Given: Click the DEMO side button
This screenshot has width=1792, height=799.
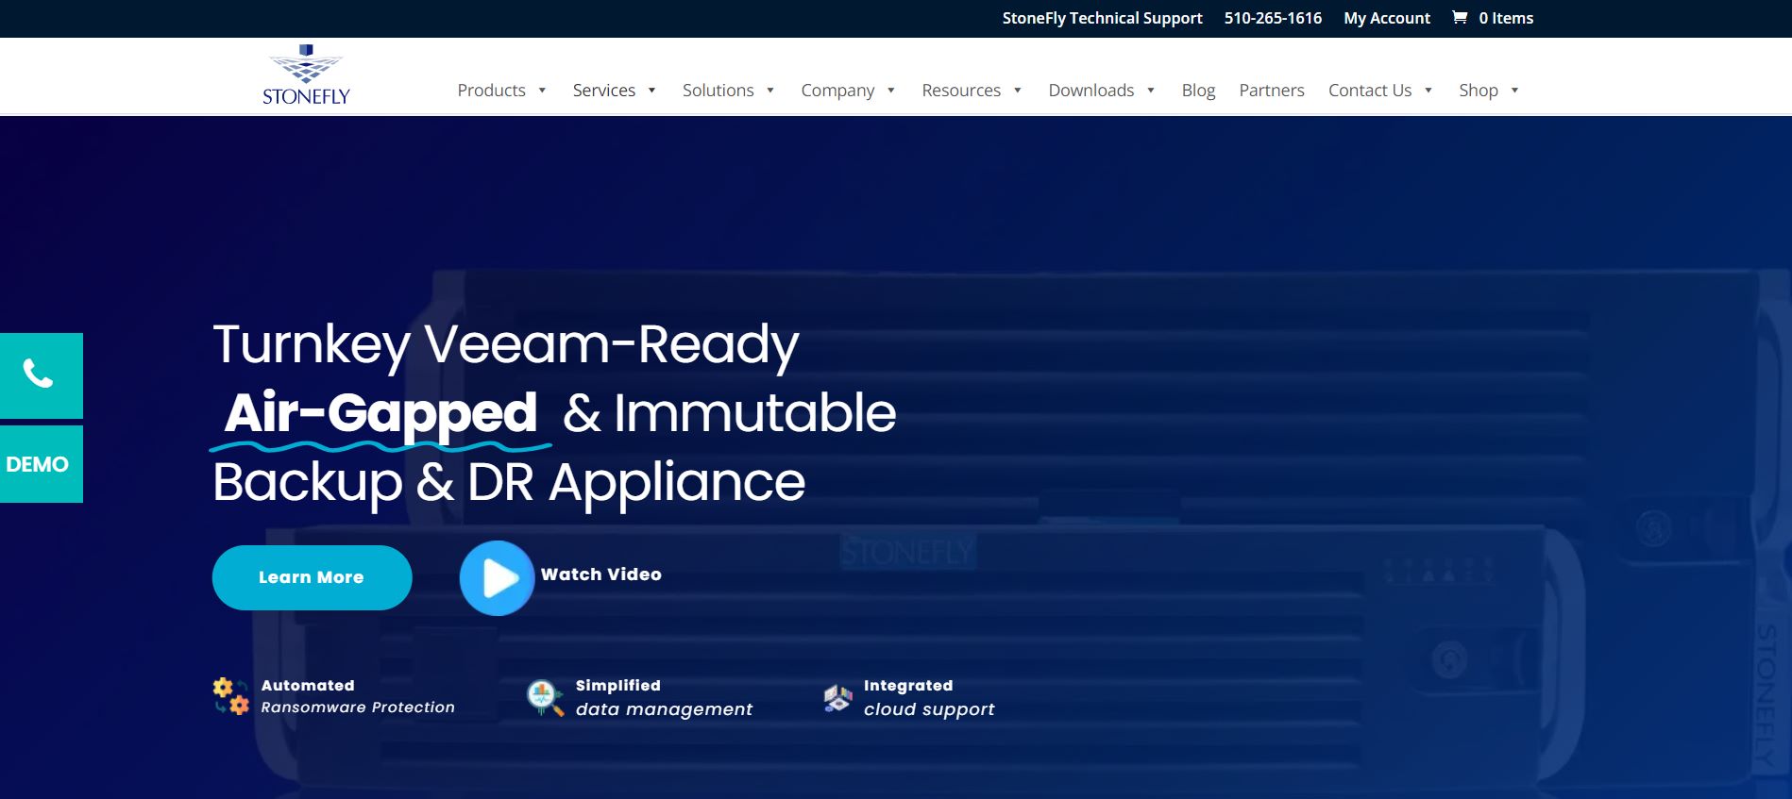Looking at the screenshot, I should (41, 464).
